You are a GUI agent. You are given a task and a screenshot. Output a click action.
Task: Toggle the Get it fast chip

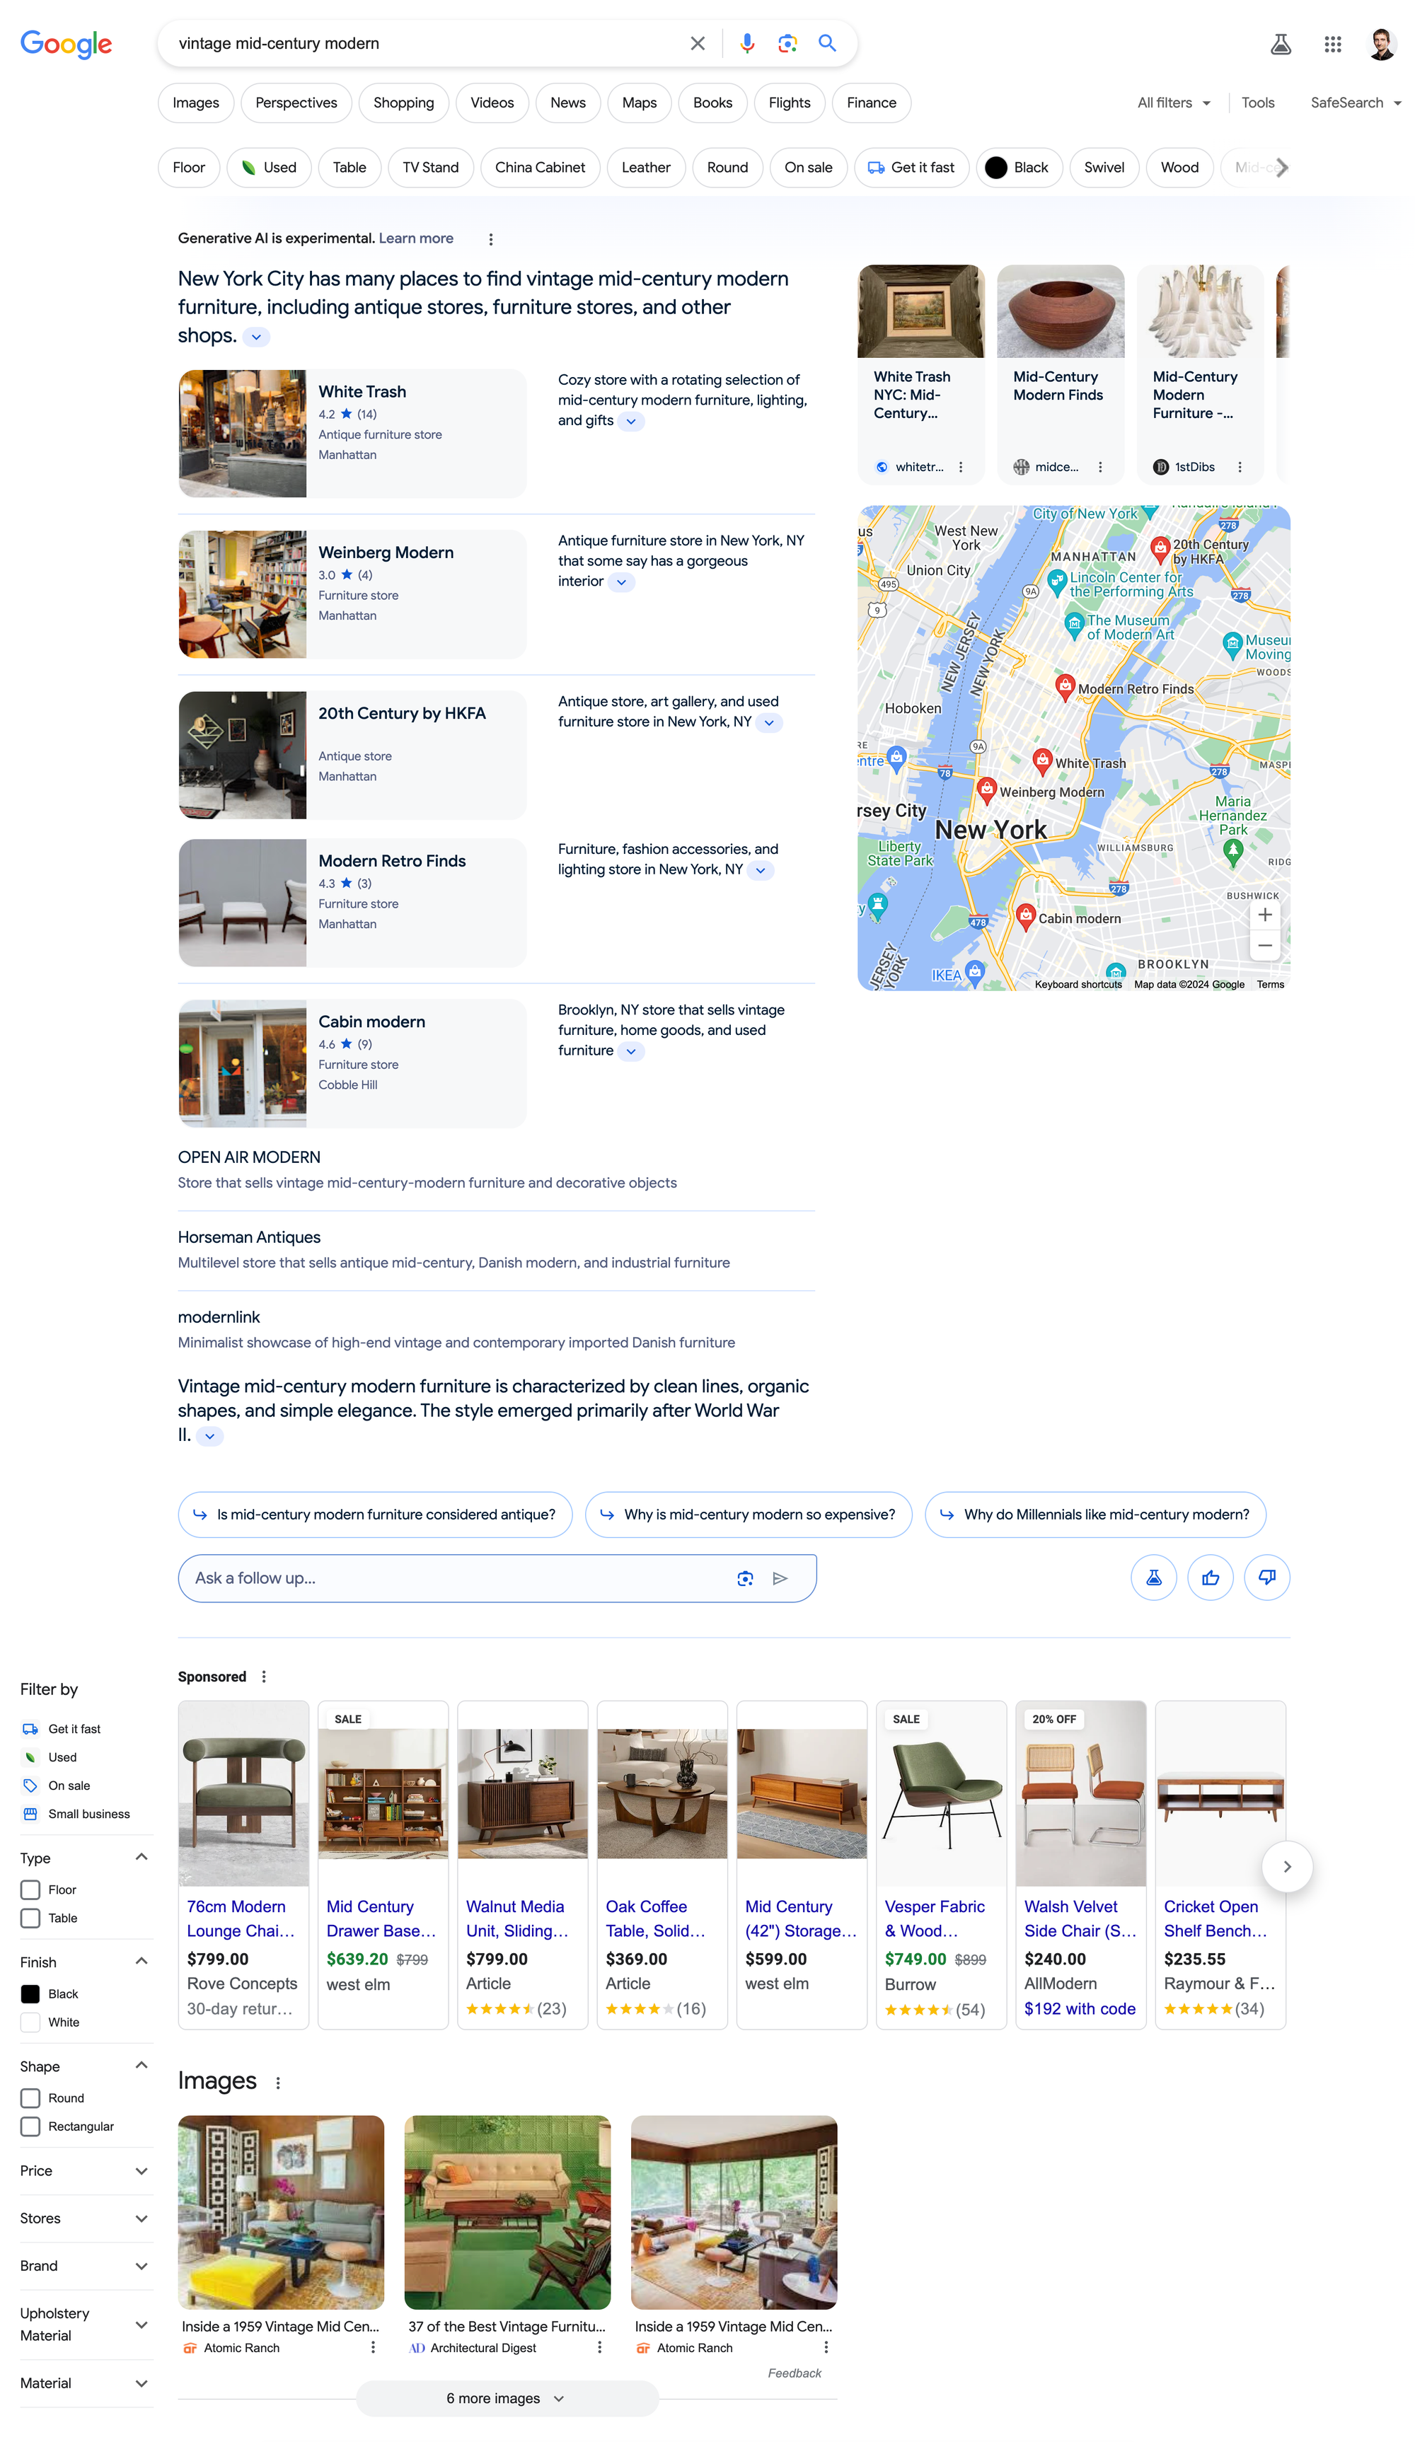coord(911,168)
